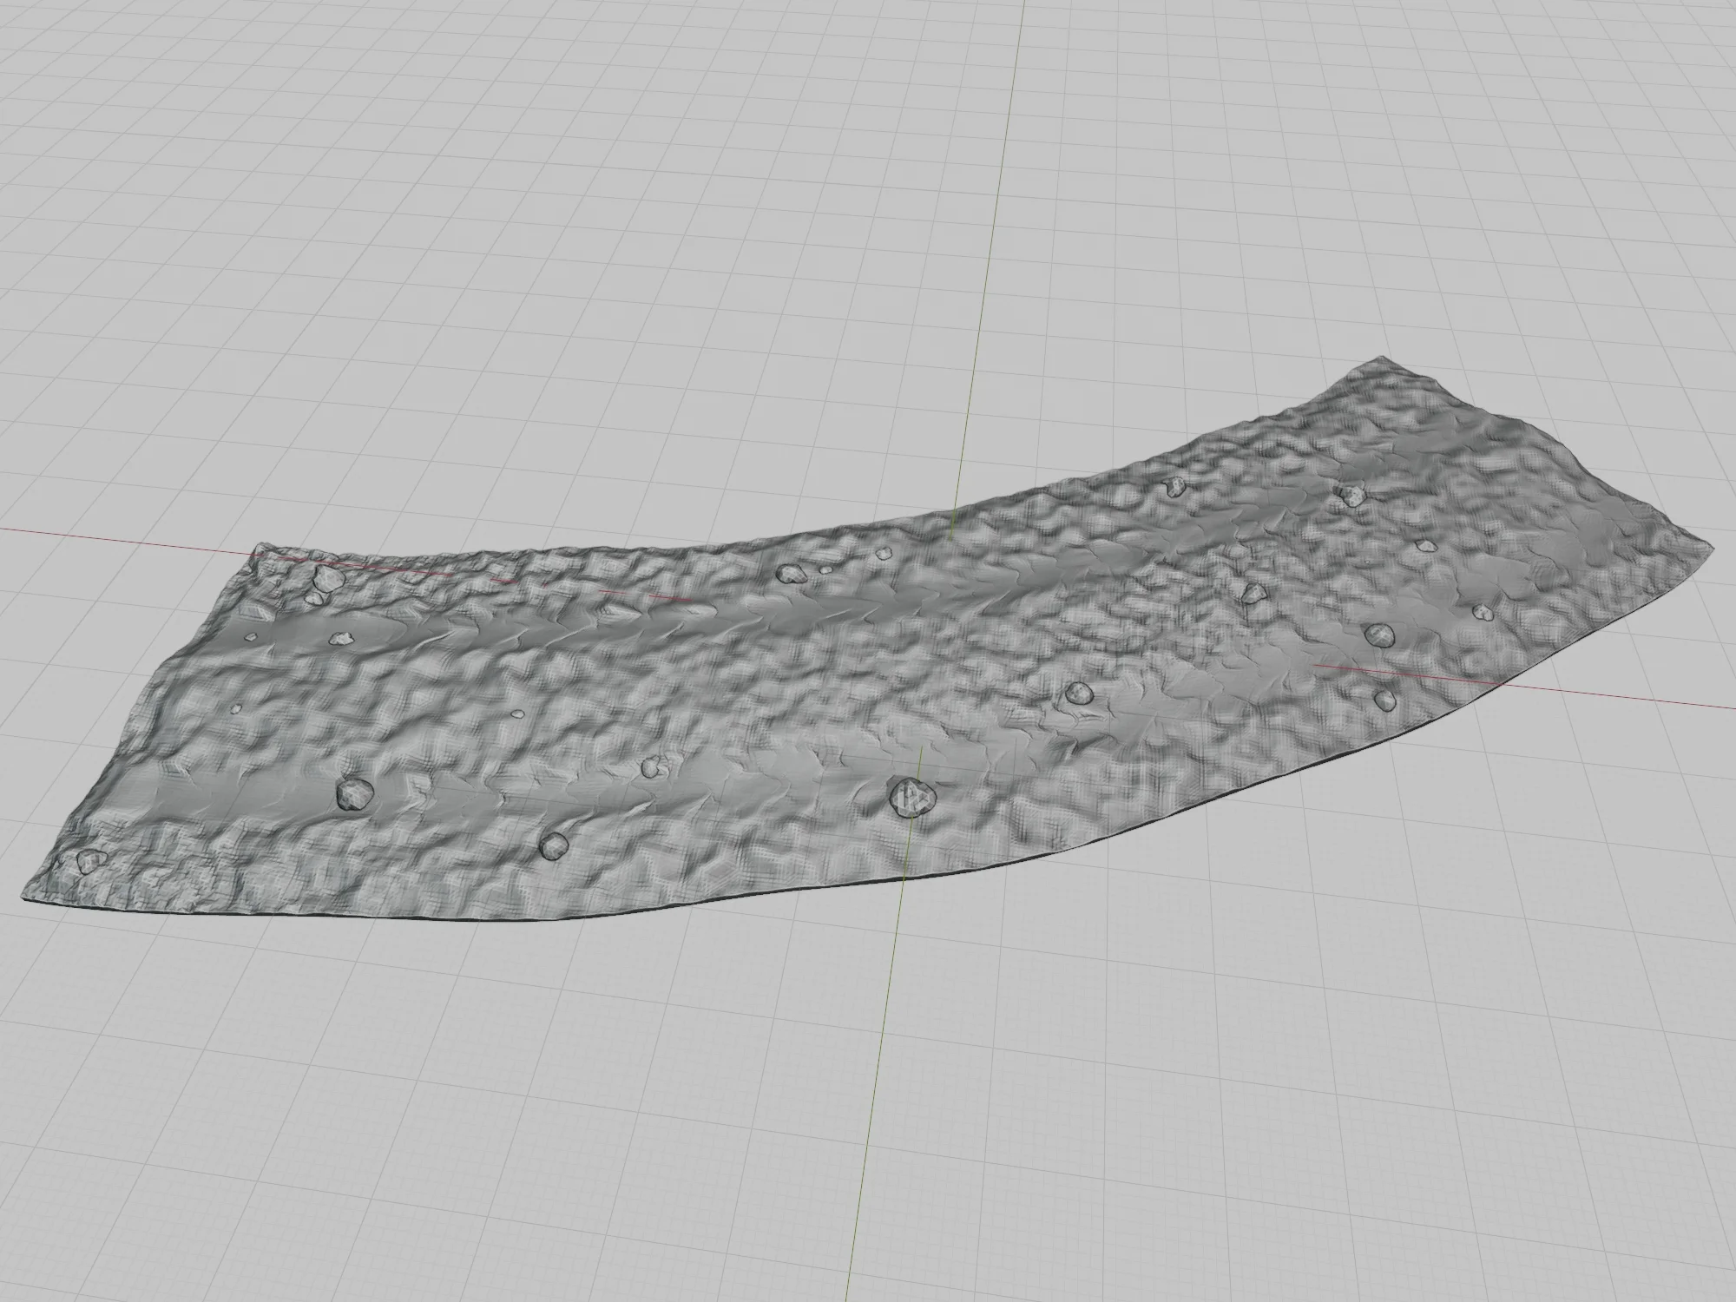Click the terrain's bottom-left corner point

click(23, 898)
